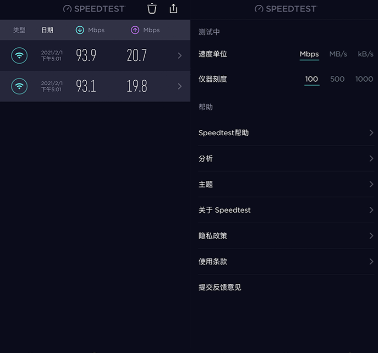Image resolution: width=378 pixels, height=353 pixels.
Task: Tap the download arrow icon in the header
Action: coord(80,30)
